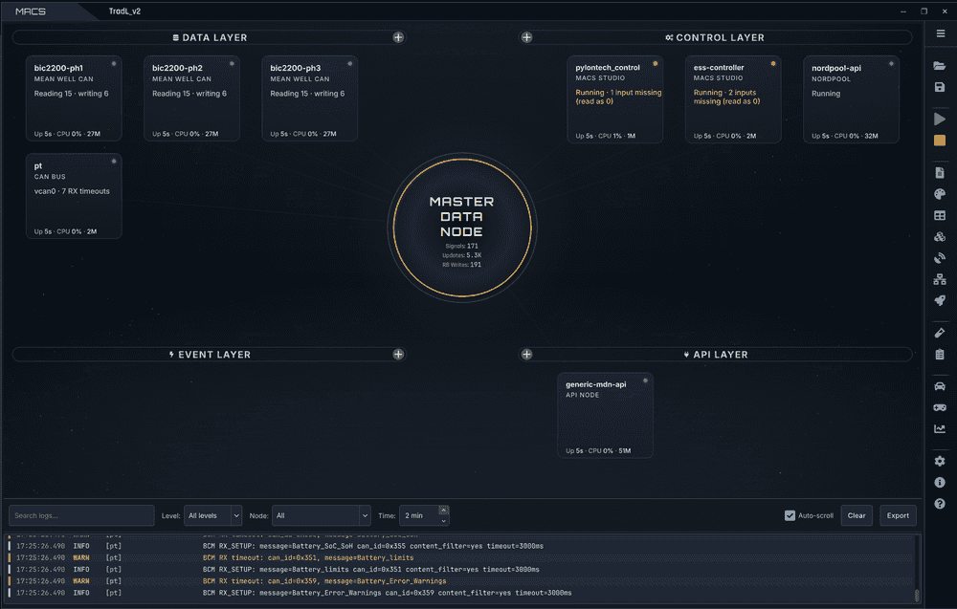Click the Battery_SoC_SoH RX_SETUP log line

coord(373,546)
